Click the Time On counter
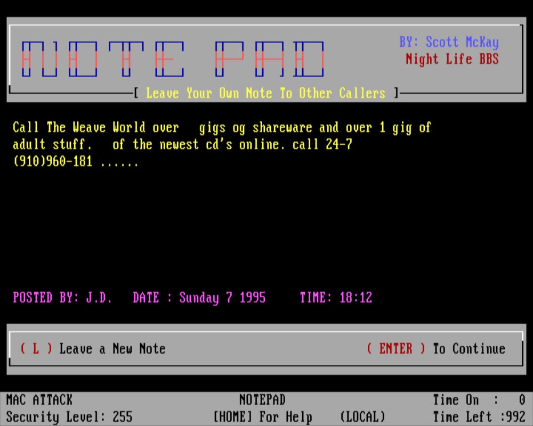 point(478,400)
